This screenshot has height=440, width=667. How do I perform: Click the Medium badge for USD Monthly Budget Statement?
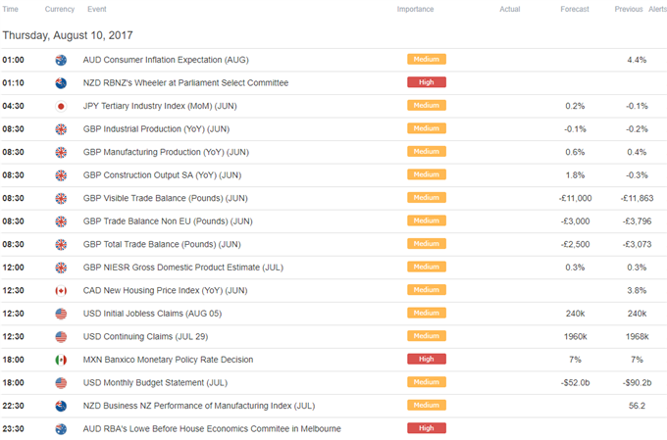tap(427, 382)
